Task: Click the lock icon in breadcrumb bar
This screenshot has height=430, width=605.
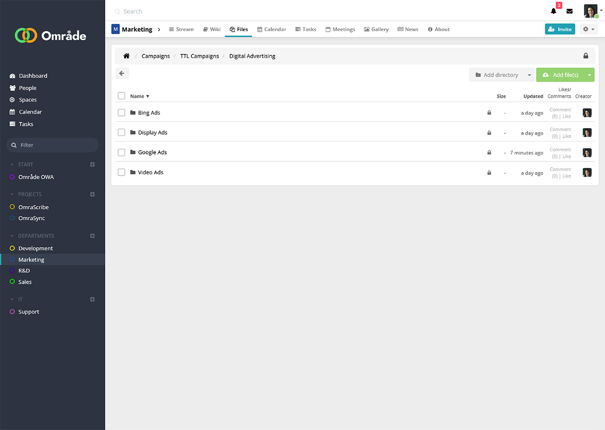Action: pos(586,56)
